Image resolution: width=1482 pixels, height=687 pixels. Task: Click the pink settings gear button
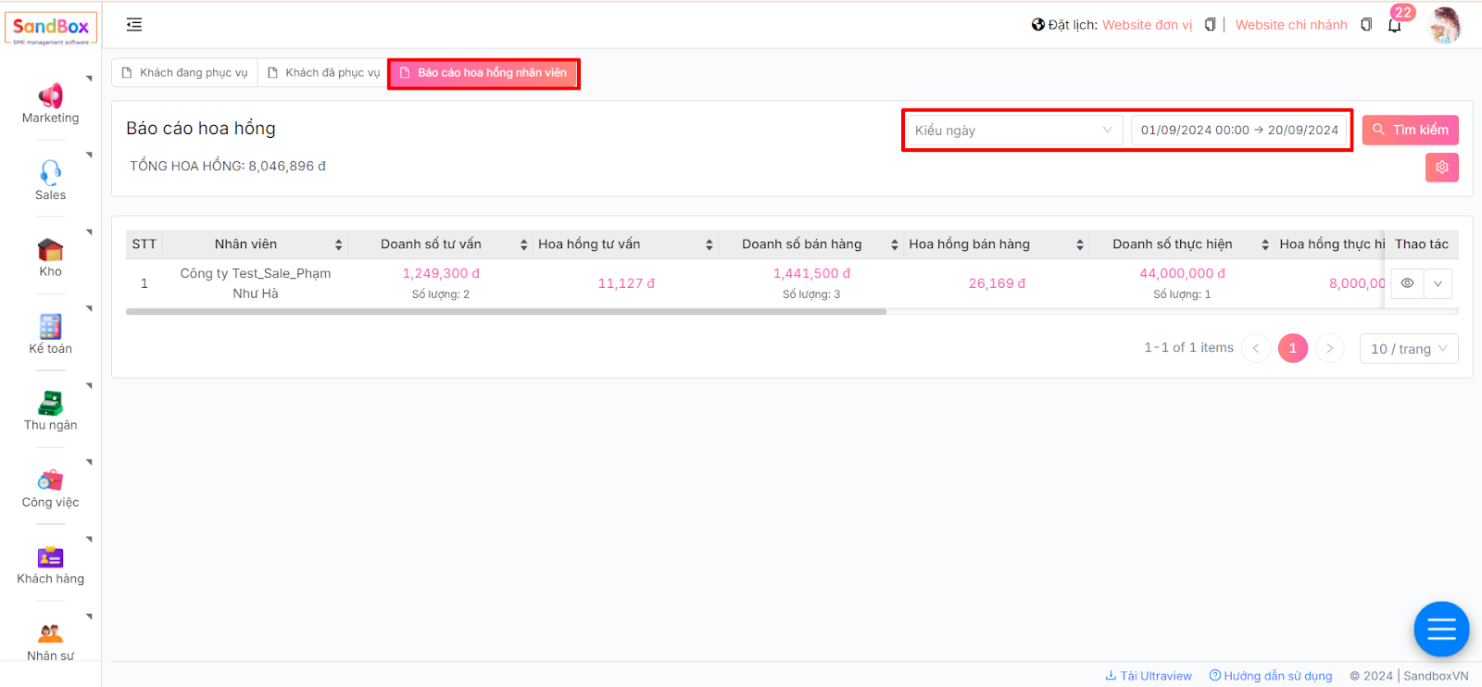tap(1441, 168)
